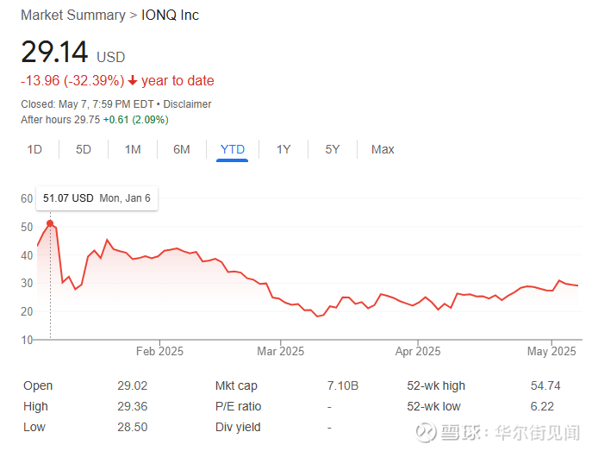Click the Feb 2025 axis label
Viewport: 598px width, 451px height.
[159, 351]
